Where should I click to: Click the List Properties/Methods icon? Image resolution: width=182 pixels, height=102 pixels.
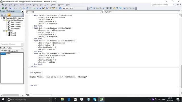click(91, 8)
